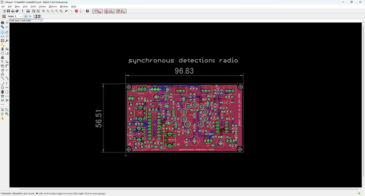
Task: Expand the Angle dropdown
Action: 20,16
